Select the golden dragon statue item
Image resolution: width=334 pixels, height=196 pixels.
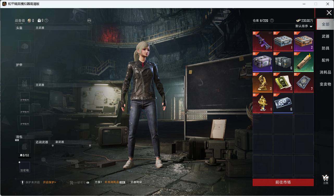tap(263, 83)
